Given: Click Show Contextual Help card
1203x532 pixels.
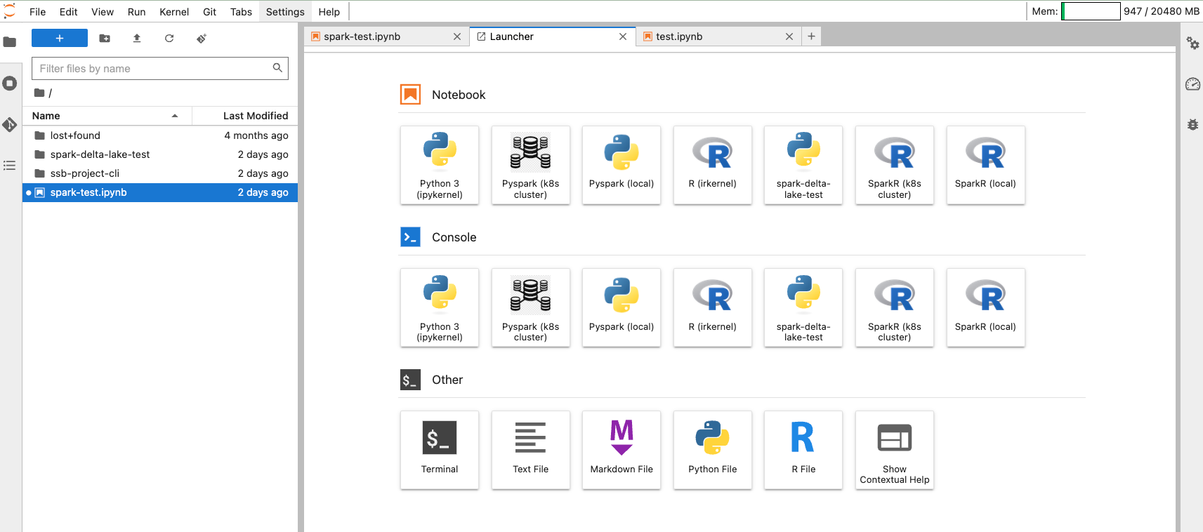Looking at the screenshot, I should (895, 451).
